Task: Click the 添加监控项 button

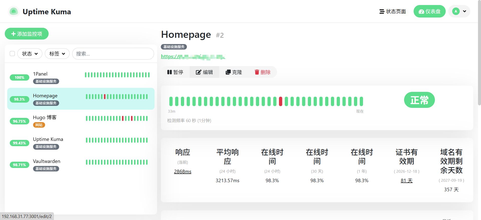Action: 27,34
